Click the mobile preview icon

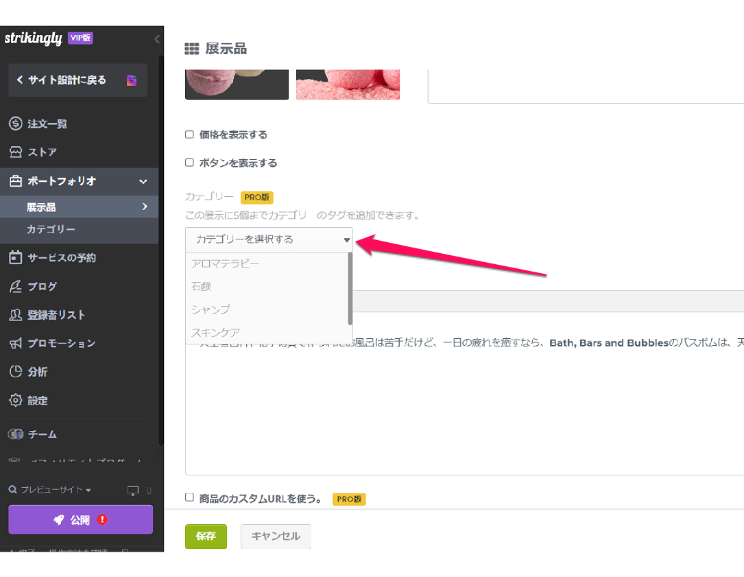(149, 491)
